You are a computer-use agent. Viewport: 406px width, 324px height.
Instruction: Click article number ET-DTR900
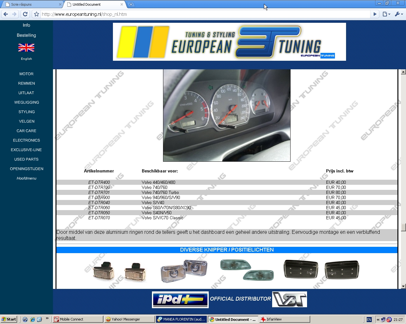pos(99,197)
